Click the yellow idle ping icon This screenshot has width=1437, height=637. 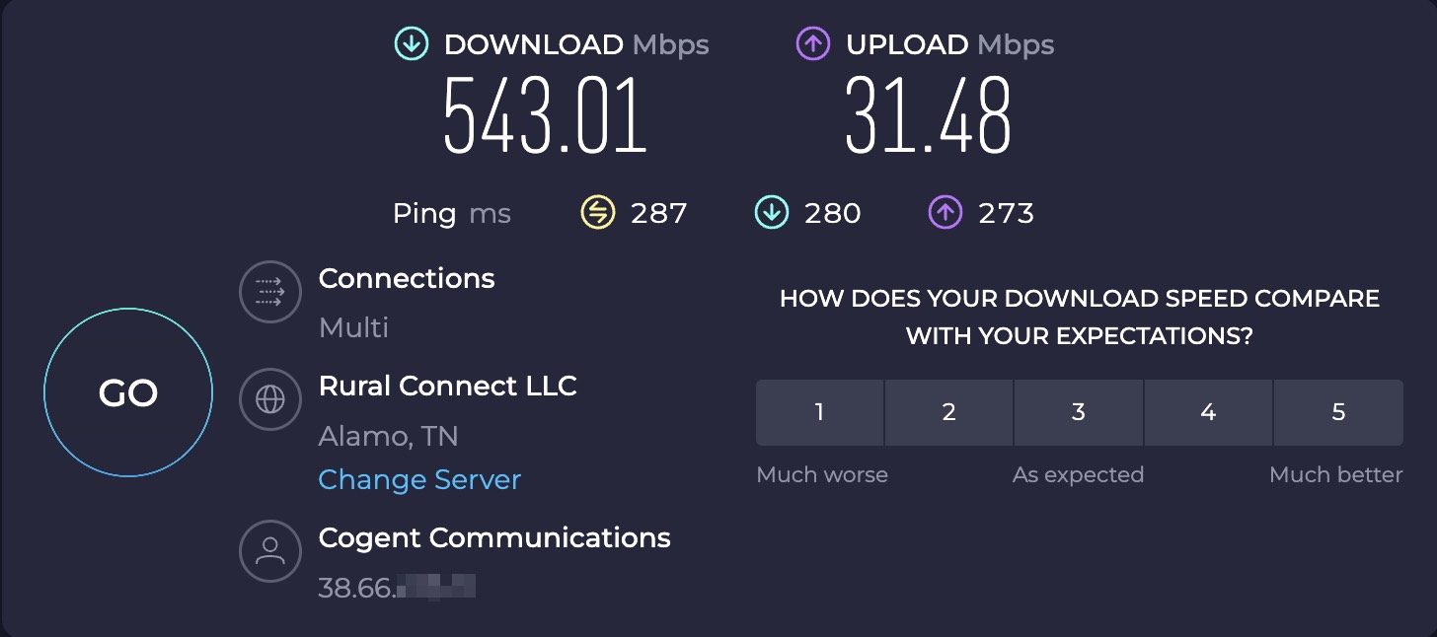pyautogui.click(x=597, y=213)
